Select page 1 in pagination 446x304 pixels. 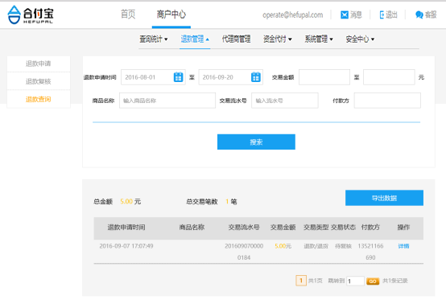pyautogui.click(x=301, y=281)
